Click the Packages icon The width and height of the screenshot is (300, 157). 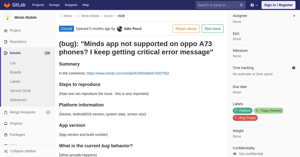[6, 135]
